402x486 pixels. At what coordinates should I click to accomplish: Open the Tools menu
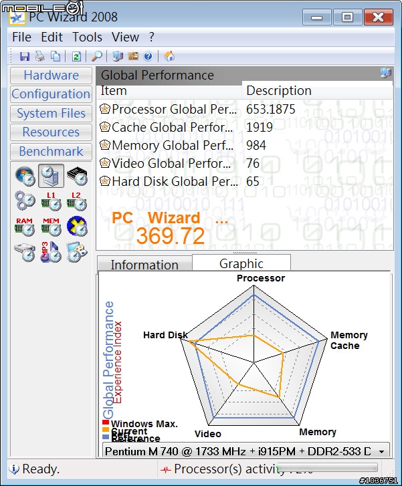[87, 37]
